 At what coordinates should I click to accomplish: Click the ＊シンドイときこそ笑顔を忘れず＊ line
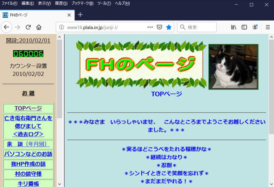(x=167, y=173)
